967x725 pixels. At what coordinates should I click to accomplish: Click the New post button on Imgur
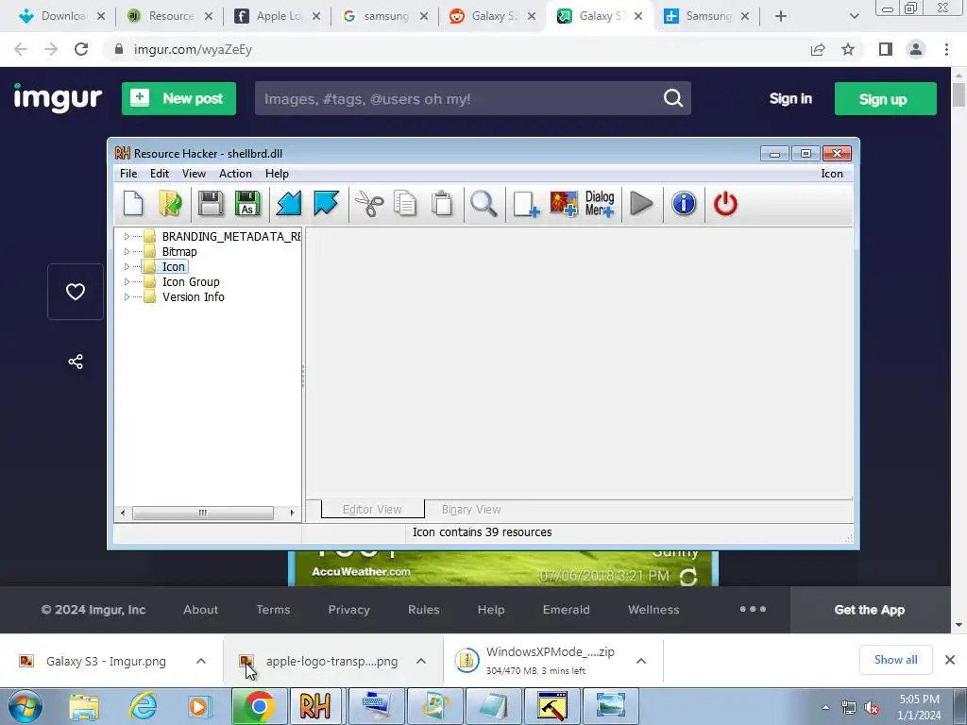178,98
